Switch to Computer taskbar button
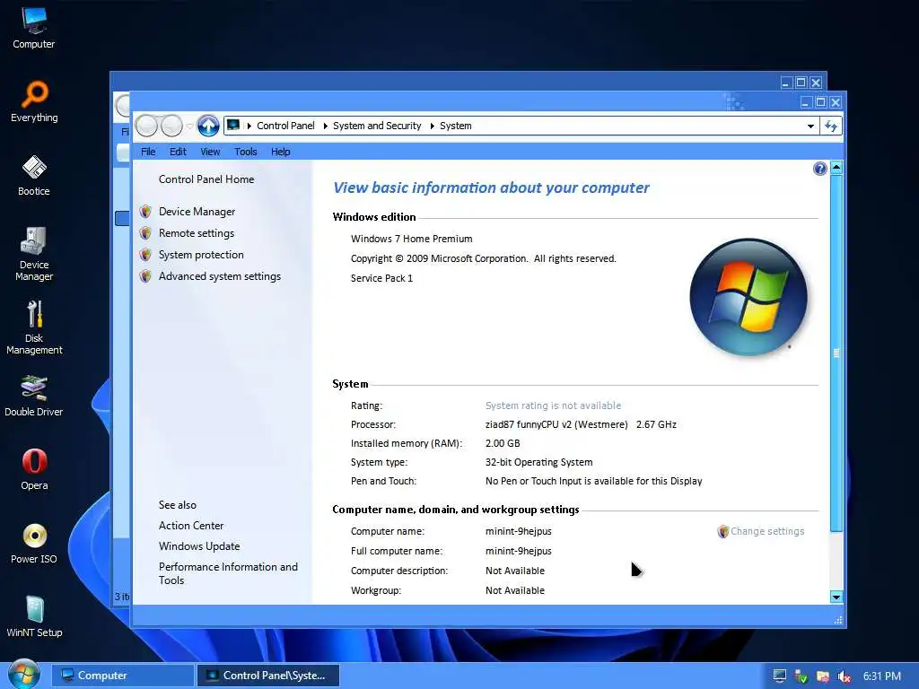919x689 pixels. pos(122,676)
